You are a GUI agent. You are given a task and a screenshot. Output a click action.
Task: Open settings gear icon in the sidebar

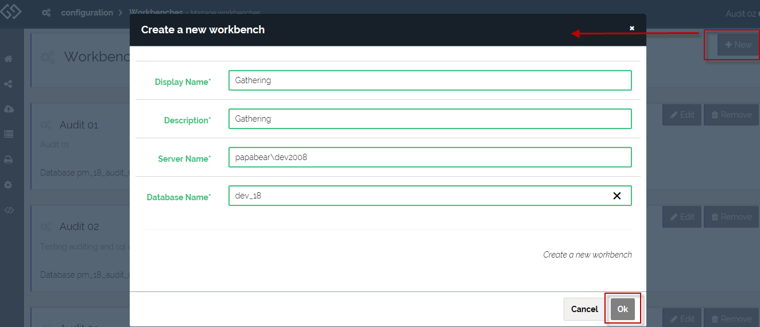[x=9, y=185]
